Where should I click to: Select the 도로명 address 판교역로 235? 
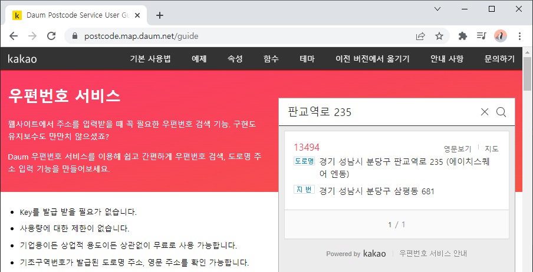pyautogui.click(x=404, y=168)
